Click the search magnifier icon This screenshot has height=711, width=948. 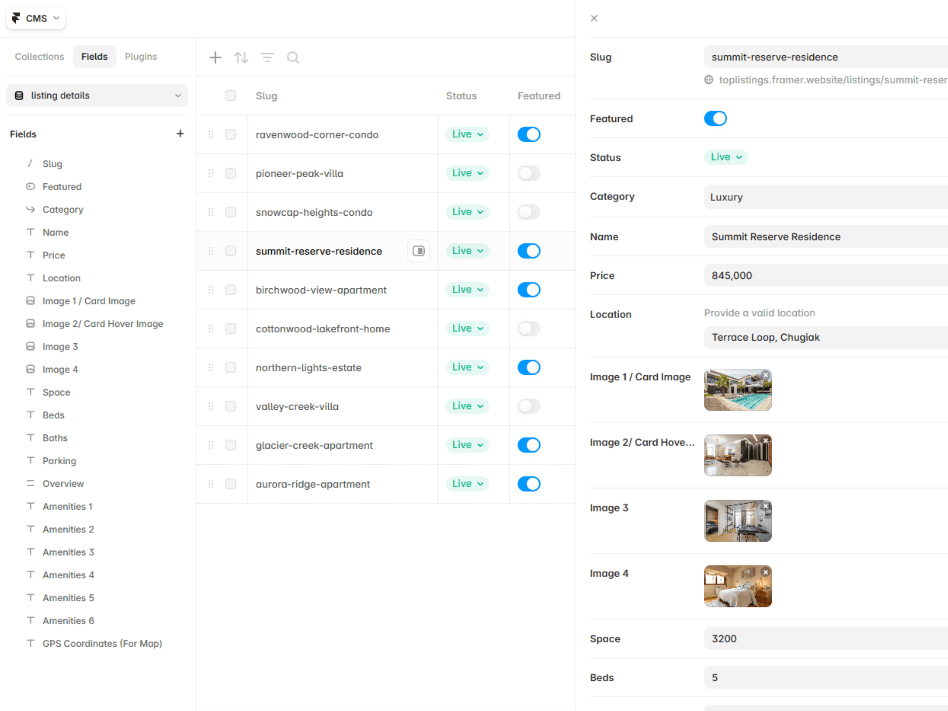(293, 57)
